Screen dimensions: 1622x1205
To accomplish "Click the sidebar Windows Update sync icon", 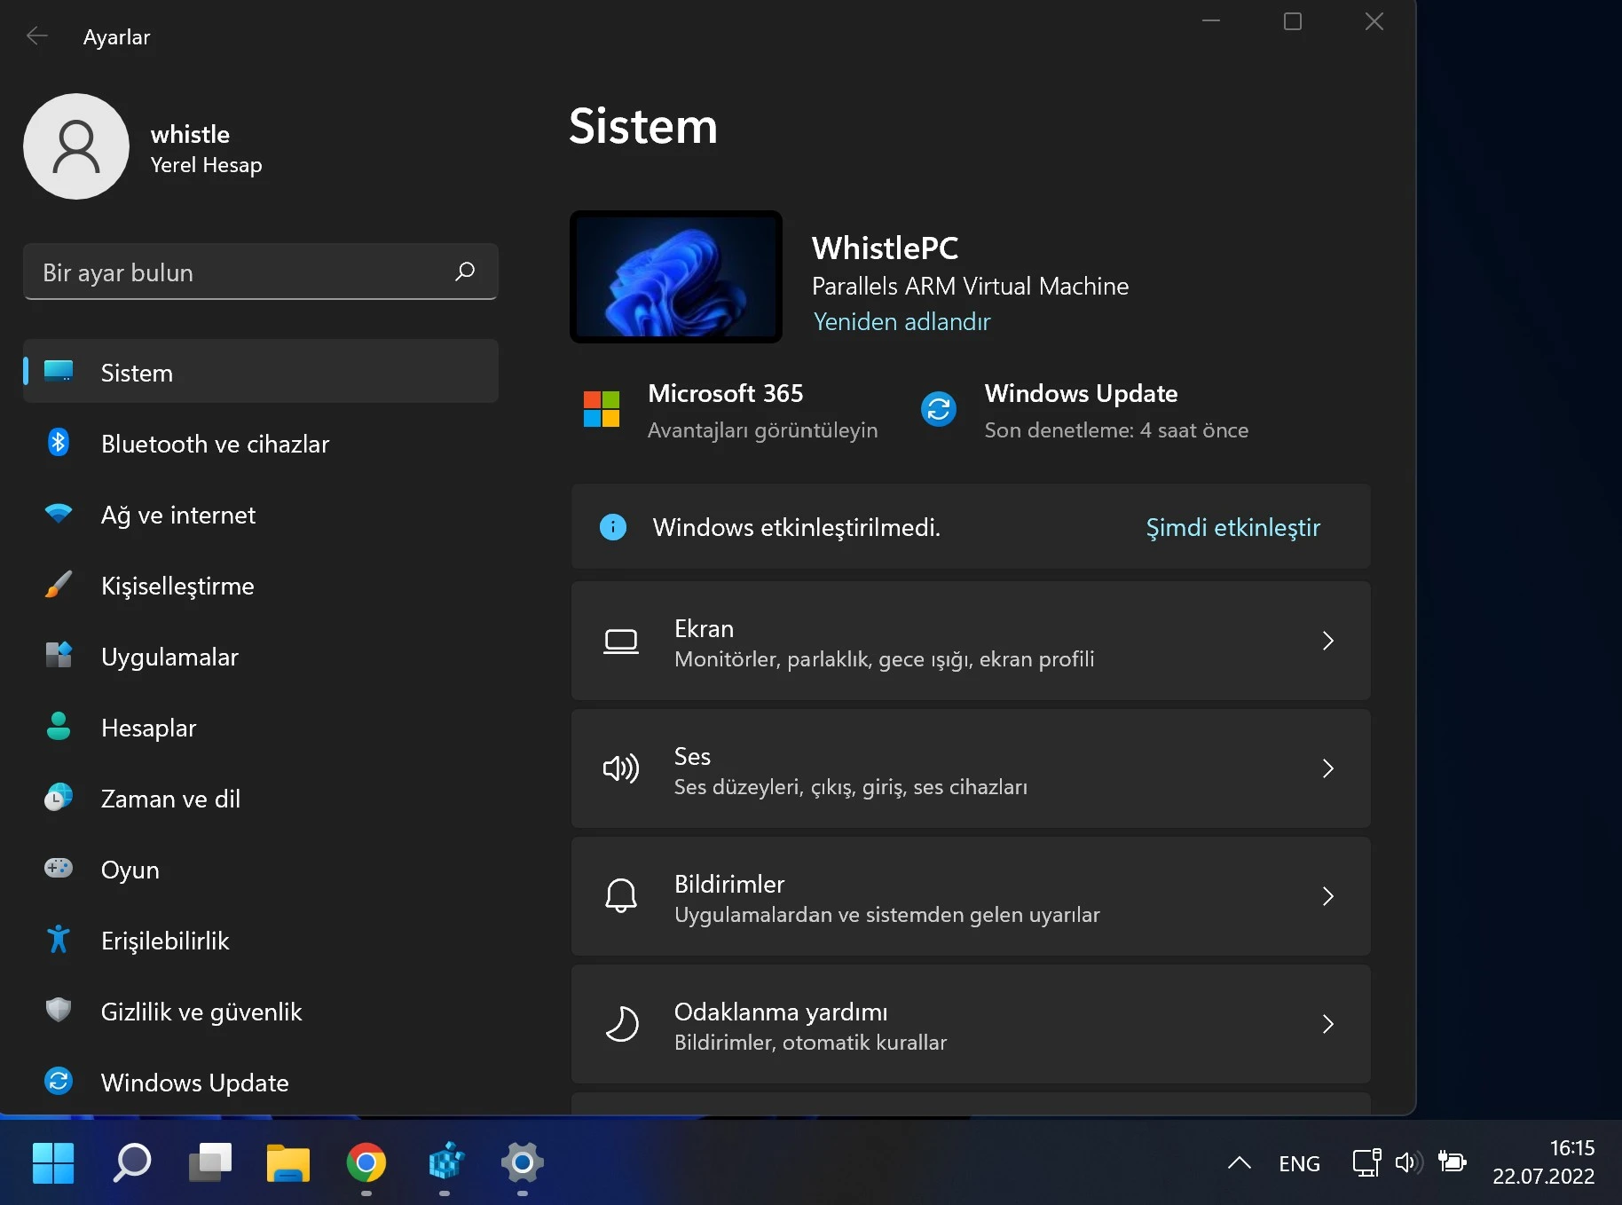I will (x=59, y=1081).
